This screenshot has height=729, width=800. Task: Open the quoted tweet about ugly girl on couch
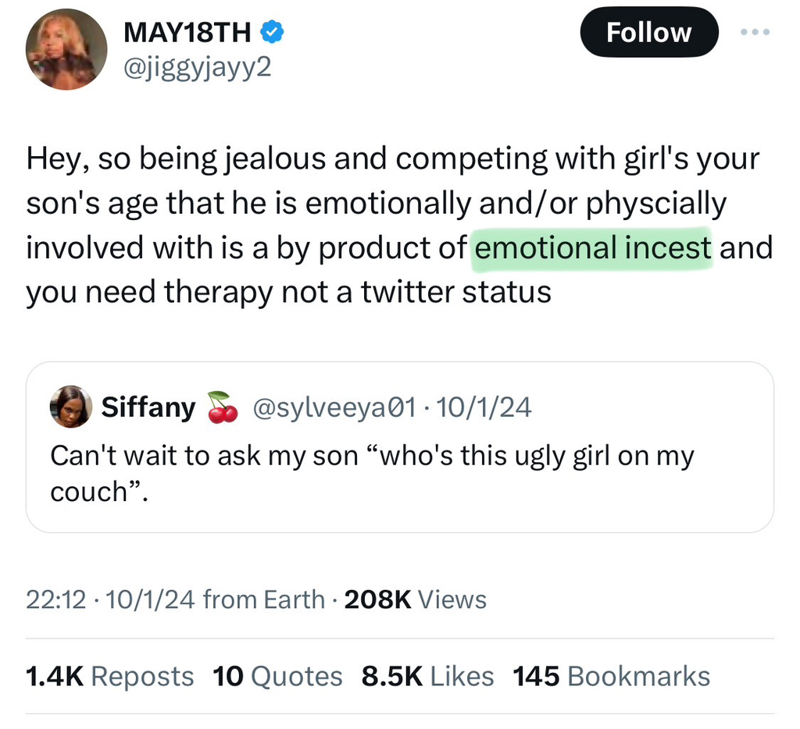(x=399, y=447)
